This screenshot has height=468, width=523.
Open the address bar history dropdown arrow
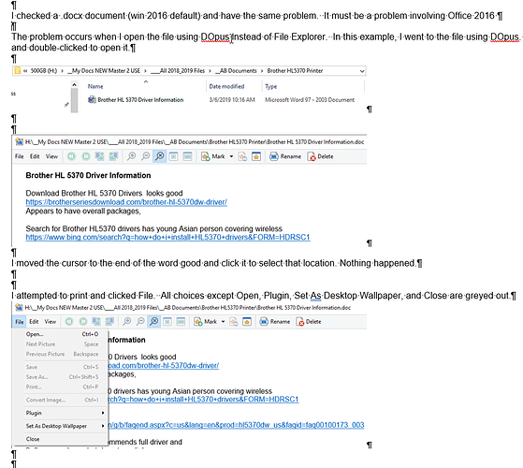pyautogui.click(x=362, y=71)
